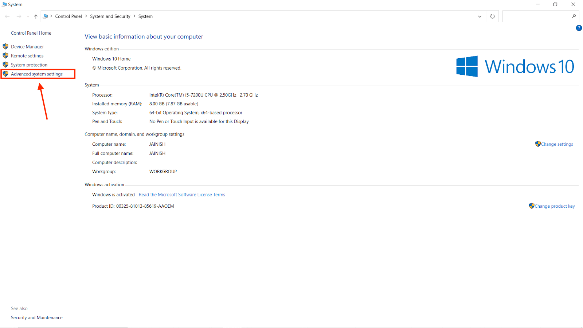This screenshot has width=583, height=328.
Task: Click the shield icon beside Advanced system settings
Action: click(x=5, y=74)
